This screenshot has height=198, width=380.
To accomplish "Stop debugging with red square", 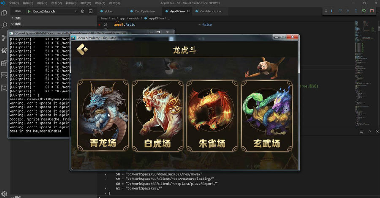I will pos(372,11).
